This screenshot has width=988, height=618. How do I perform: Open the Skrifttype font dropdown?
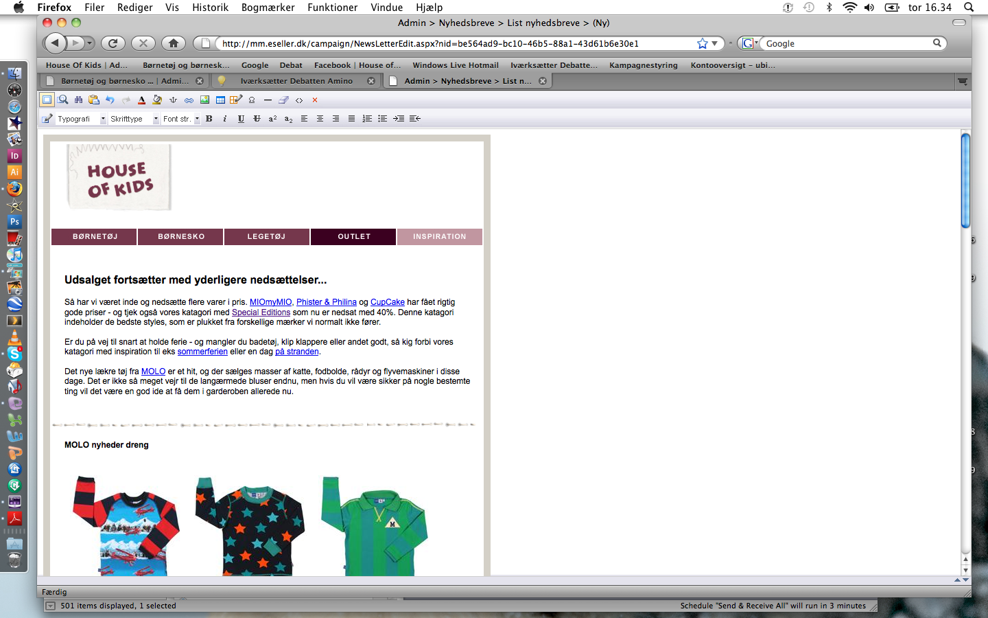pos(156,119)
